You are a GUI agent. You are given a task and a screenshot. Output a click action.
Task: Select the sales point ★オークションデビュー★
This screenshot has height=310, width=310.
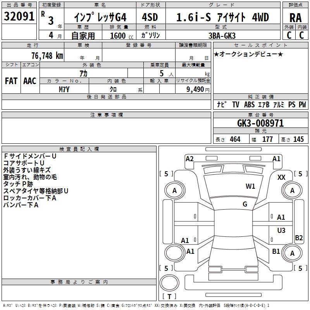pyautogui.click(x=248, y=54)
